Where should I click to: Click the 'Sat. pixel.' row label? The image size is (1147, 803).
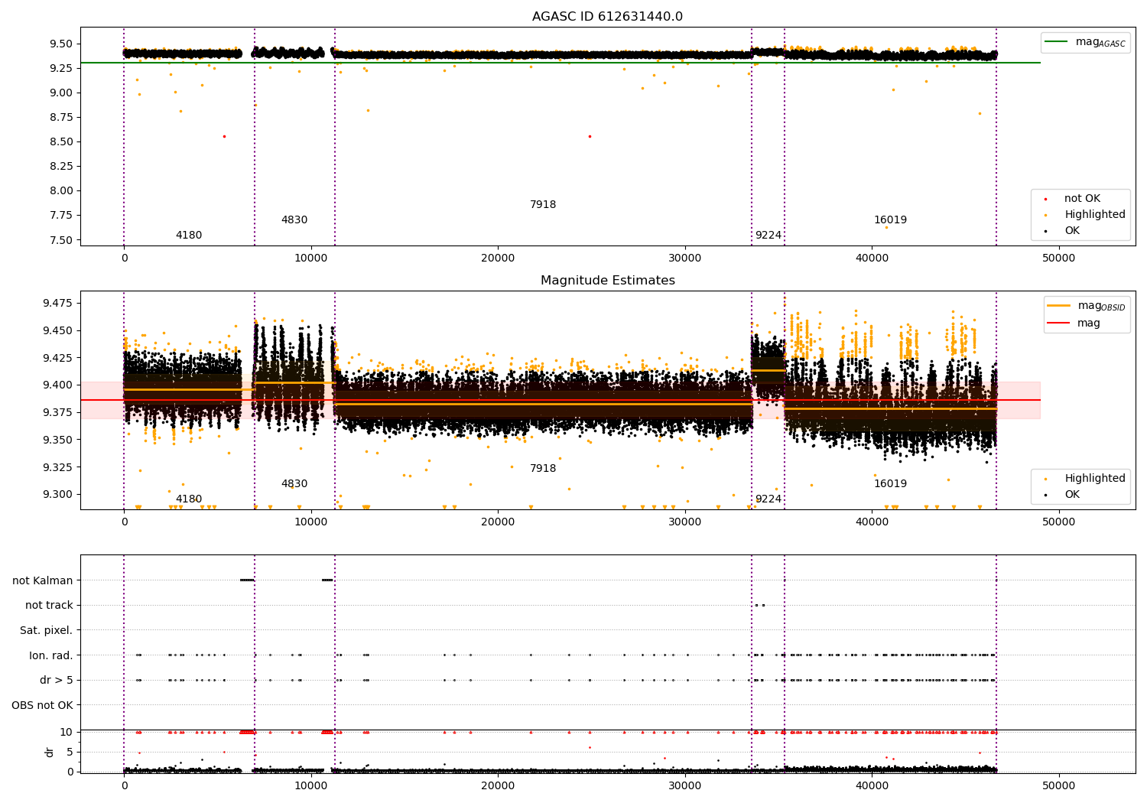tap(47, 630)
